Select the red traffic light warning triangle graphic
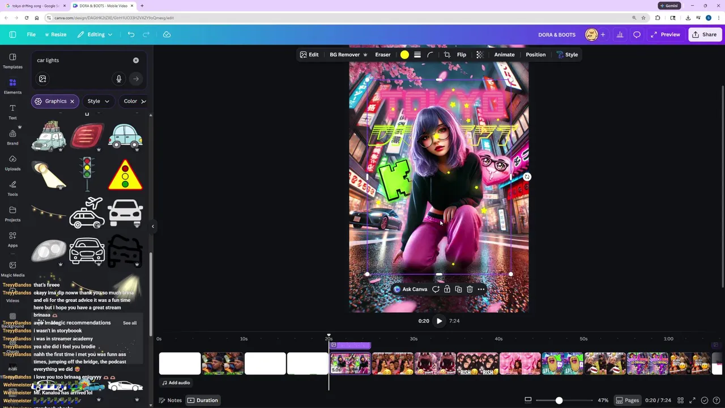The image size is (725, 408). click(x=125, y=175)
